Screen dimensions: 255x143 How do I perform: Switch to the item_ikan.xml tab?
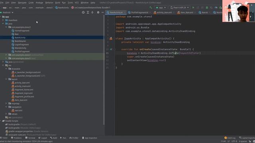186,12
